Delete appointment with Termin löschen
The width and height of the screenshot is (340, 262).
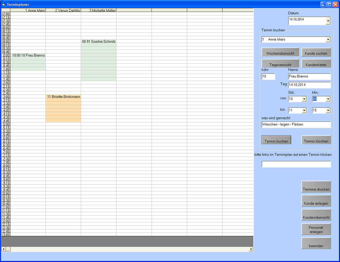click(316, 140)
